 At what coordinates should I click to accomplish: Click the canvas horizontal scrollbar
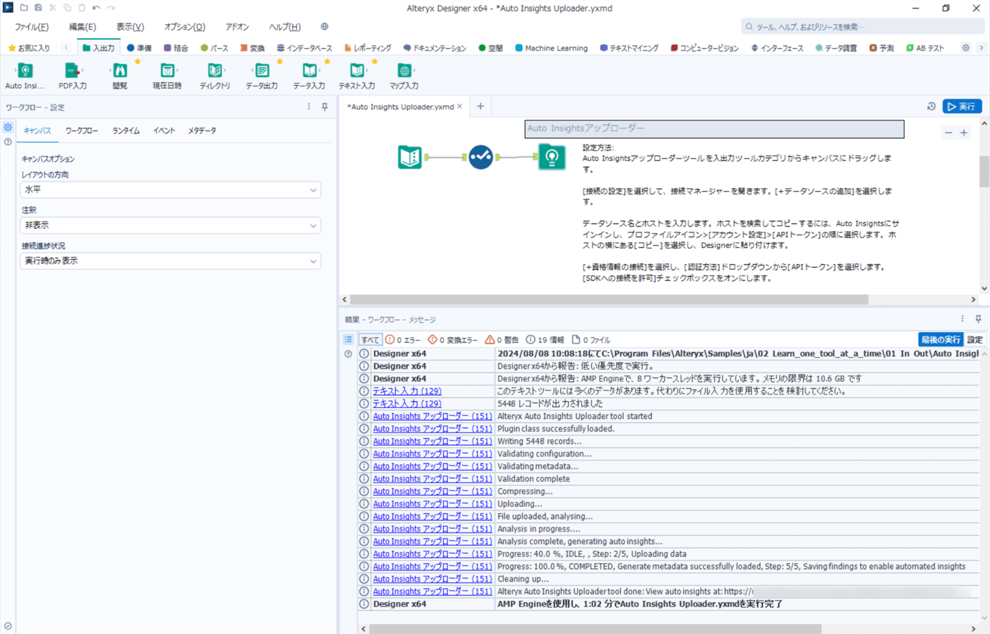(x=609, y=300)
